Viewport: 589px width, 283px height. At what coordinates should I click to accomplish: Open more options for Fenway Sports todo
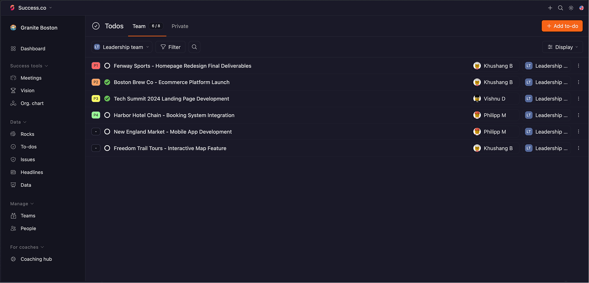click(579, 66)
